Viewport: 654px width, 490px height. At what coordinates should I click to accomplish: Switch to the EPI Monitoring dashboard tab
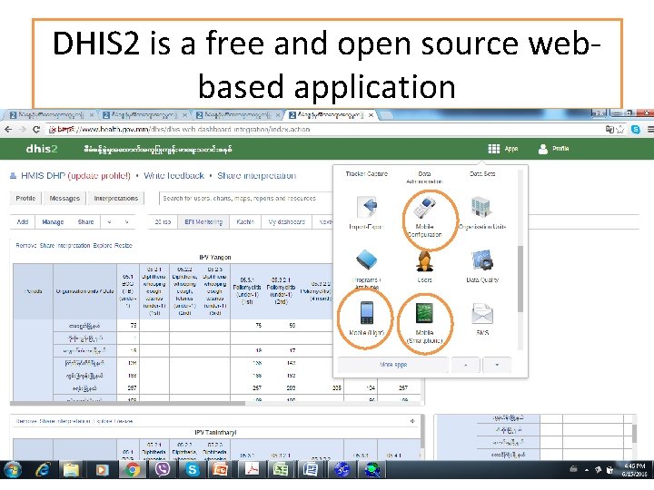(203, 222)
